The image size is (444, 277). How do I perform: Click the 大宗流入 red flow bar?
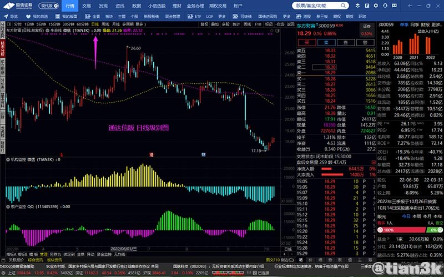(x=332, y=175)
